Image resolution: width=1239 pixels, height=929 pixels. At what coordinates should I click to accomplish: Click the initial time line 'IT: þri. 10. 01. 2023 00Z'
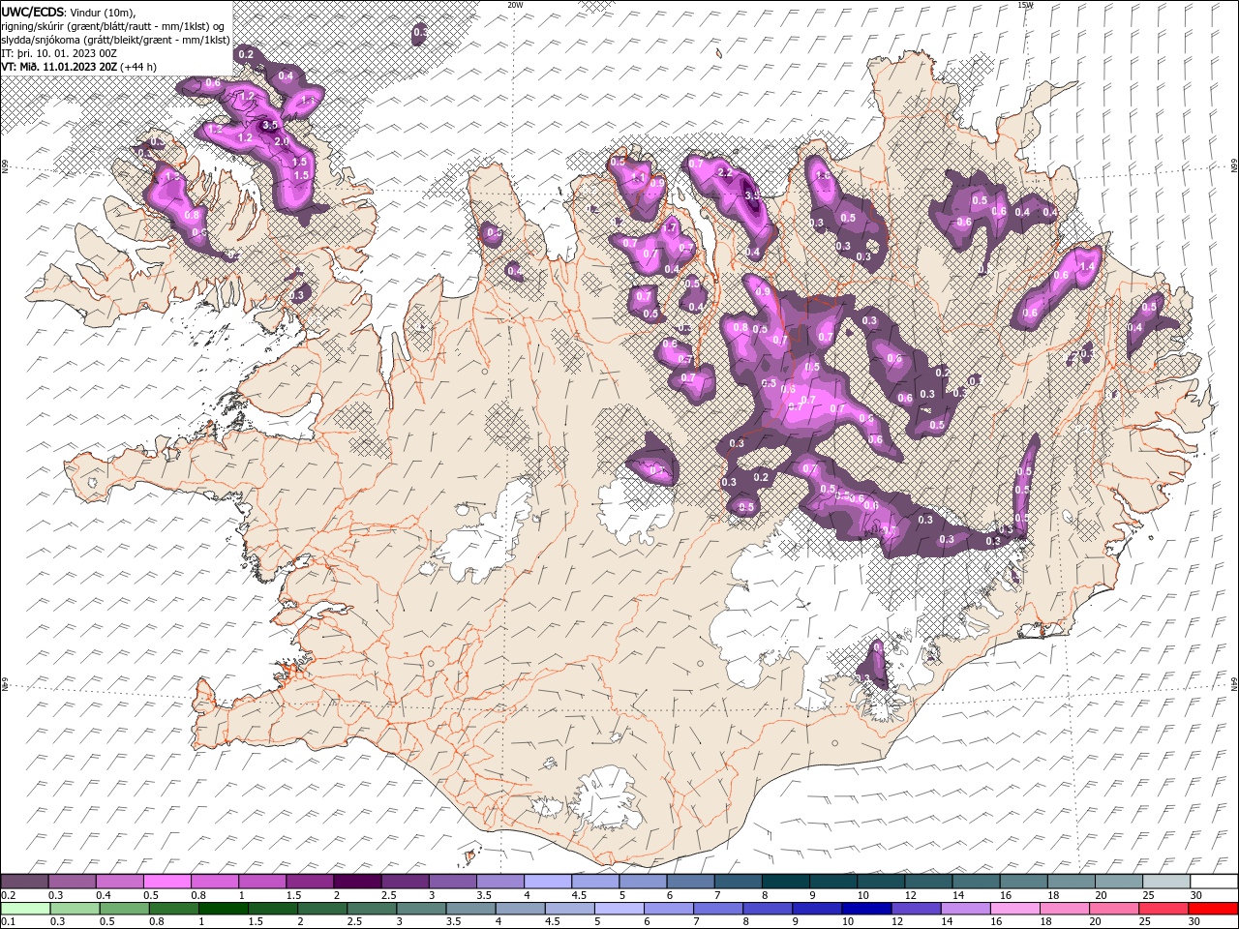click(x=59, y=53)
